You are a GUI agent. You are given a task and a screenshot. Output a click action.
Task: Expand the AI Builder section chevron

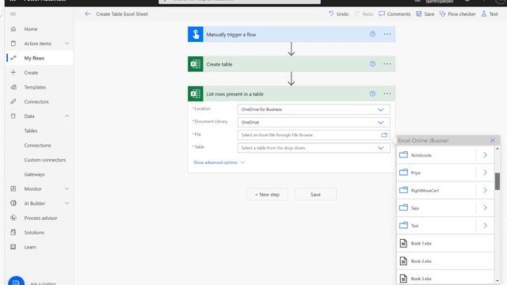pos(67,203)
